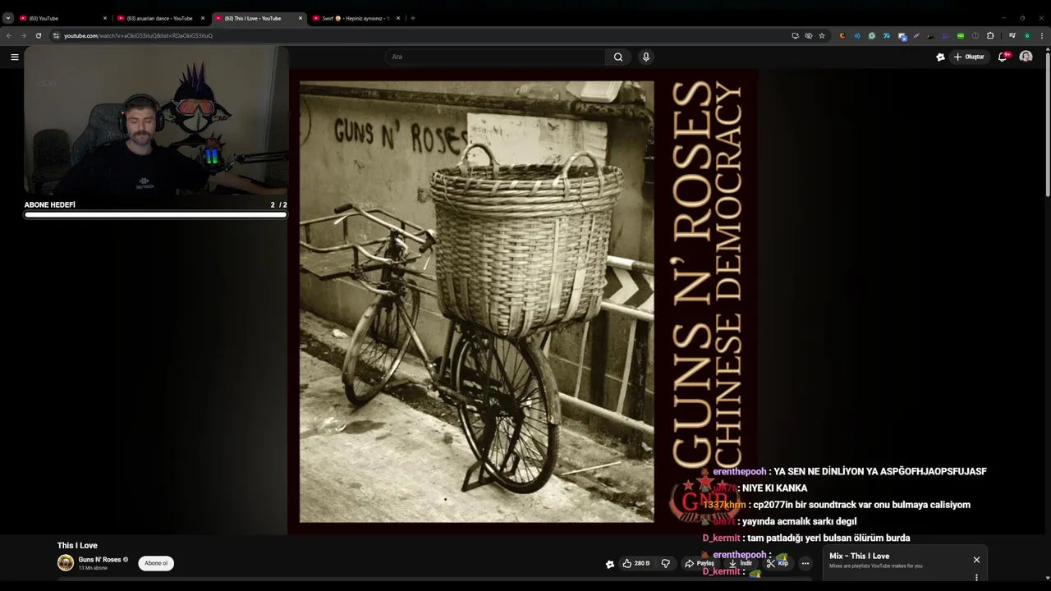
Task: Open Chrome three-dot menu
Action: pyautogui.click(x=1042, y=35)
